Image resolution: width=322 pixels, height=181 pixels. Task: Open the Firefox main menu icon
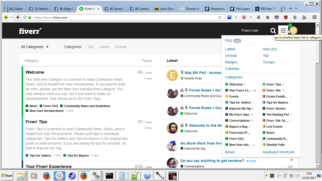tap(314, 17)
